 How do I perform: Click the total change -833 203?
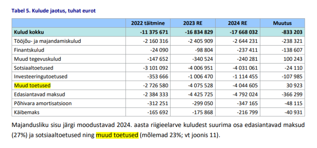click(292, 32)
